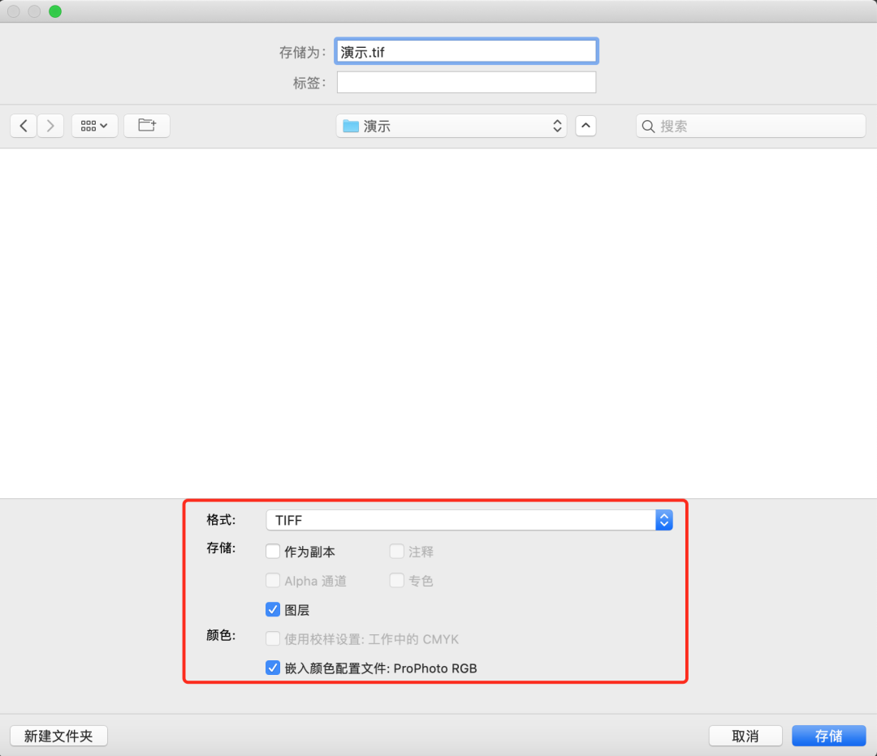The width and height of the screenshot is (877, 756).
Task: Click the 取消 button
Action: point(745,736)
